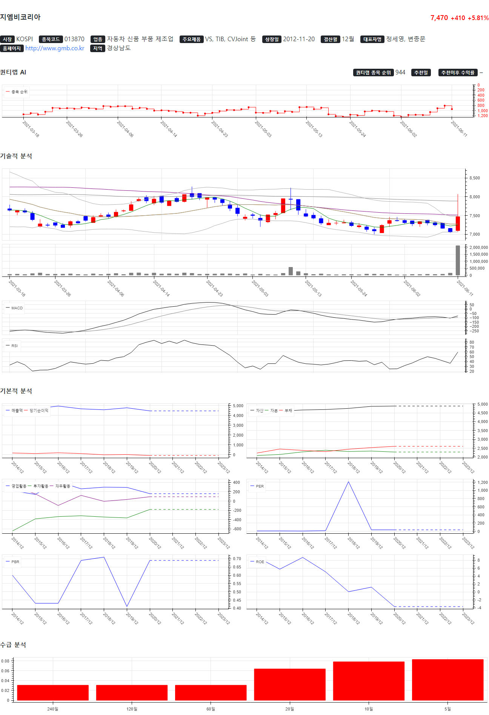Click the 종목 순위 legend entry
Screen dimensions: 489x715
click(17, 92)
